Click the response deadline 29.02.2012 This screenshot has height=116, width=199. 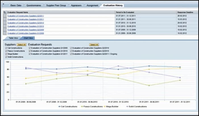182,23
